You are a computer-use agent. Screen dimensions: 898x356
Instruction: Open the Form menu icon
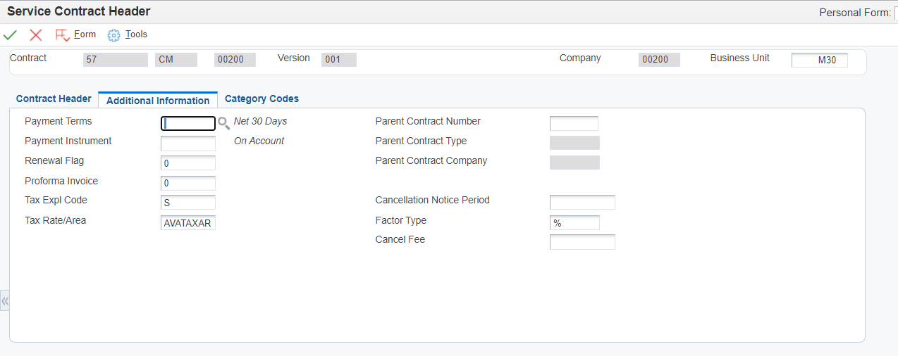63,34
